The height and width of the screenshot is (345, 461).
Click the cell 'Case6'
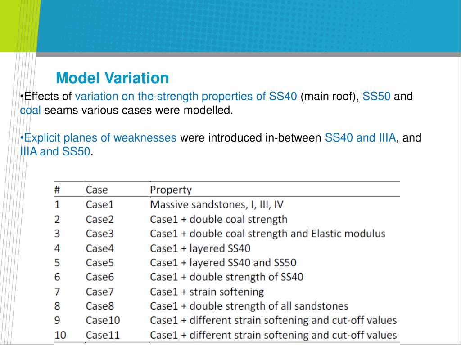(99, 277)
